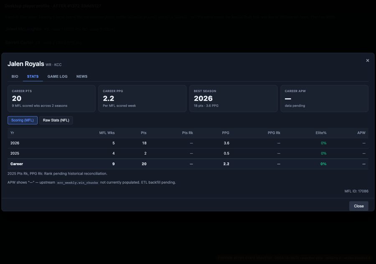The height and width of the screenshot is (264, 376).
Task: Dismiss the player modal with the X icon
Action: pyautogui.click(x=367, y=61)
